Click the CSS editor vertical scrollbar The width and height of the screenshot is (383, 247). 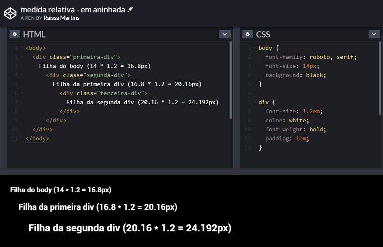[x=380, y=78]
